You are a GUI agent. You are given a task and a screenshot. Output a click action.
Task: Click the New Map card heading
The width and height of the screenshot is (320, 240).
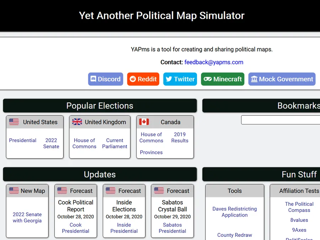[x=33, y=191]
